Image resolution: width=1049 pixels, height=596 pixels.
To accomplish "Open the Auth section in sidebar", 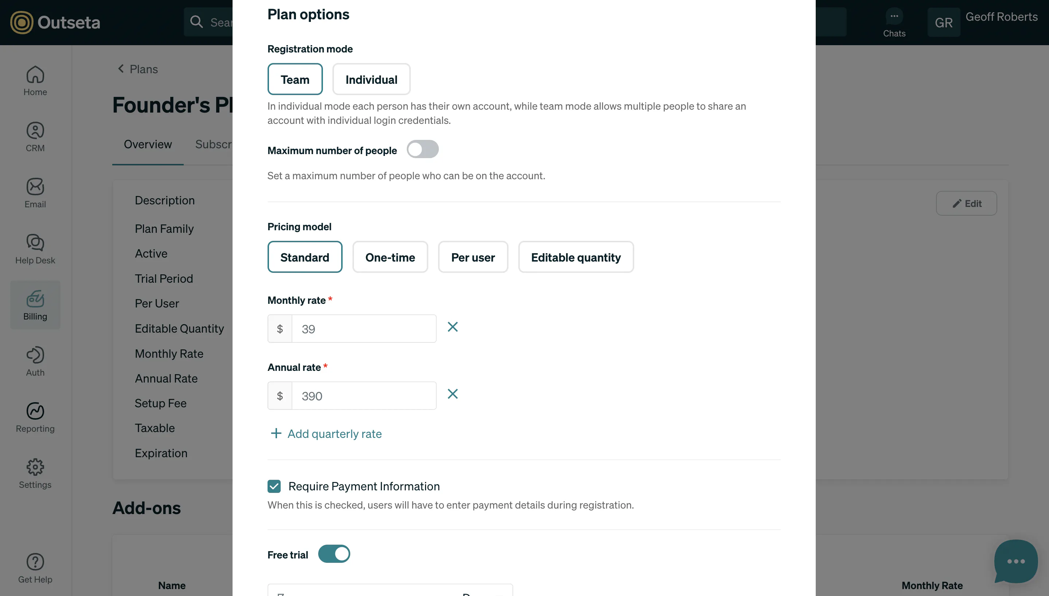I will tap(35, 360).
